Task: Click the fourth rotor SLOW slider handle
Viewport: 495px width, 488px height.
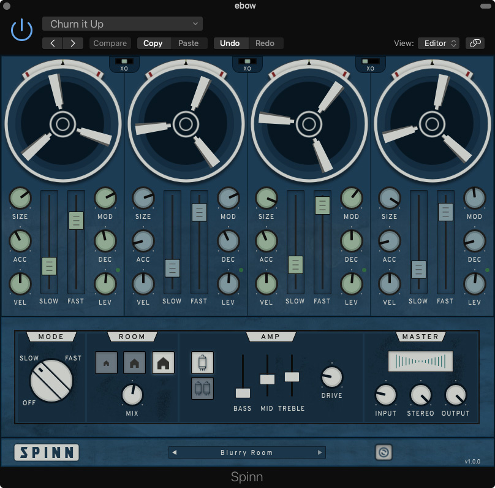Action: pos(418,269)
